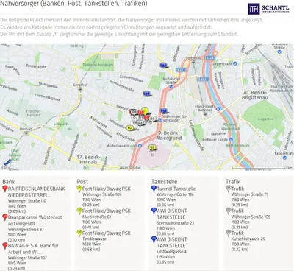Image resolution: width=294 pixels, height=271 pixels.
Task: Select the topmost blue gas station map pin
Action: 163,66
